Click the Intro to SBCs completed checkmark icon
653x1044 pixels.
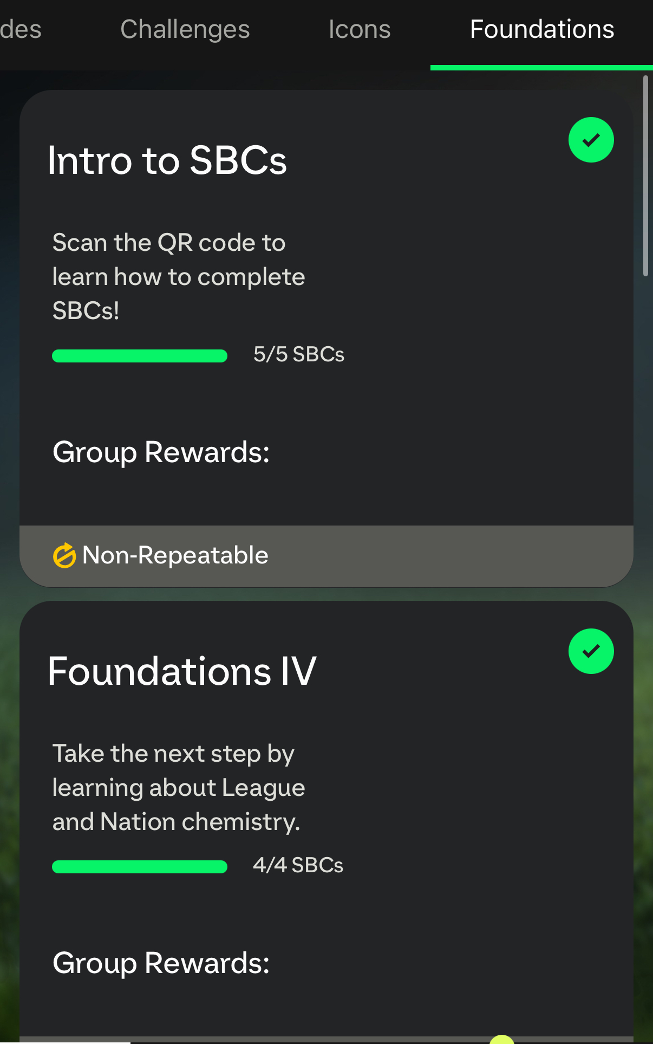[x=591, y=140]
